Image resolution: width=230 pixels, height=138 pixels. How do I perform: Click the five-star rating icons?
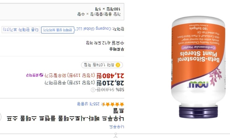pyautogui.click(x=112, y=104)
